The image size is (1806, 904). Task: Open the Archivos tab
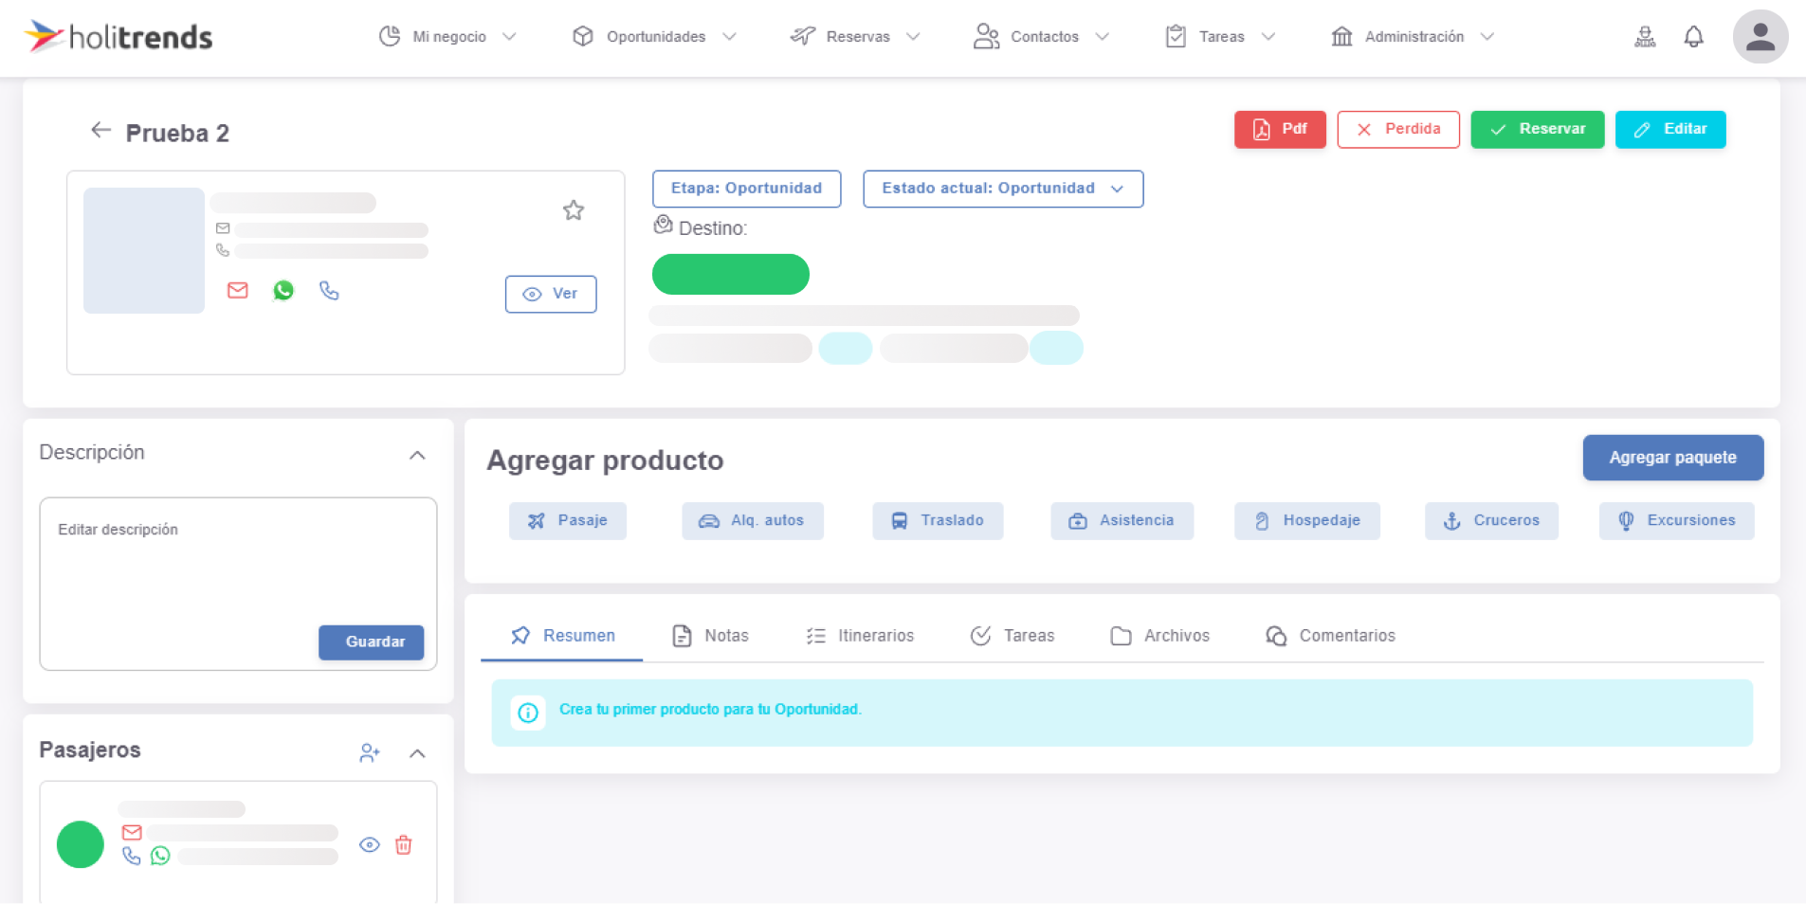(x=1160, y=636)
